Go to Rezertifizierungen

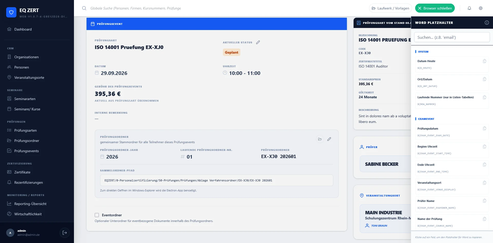37,182
